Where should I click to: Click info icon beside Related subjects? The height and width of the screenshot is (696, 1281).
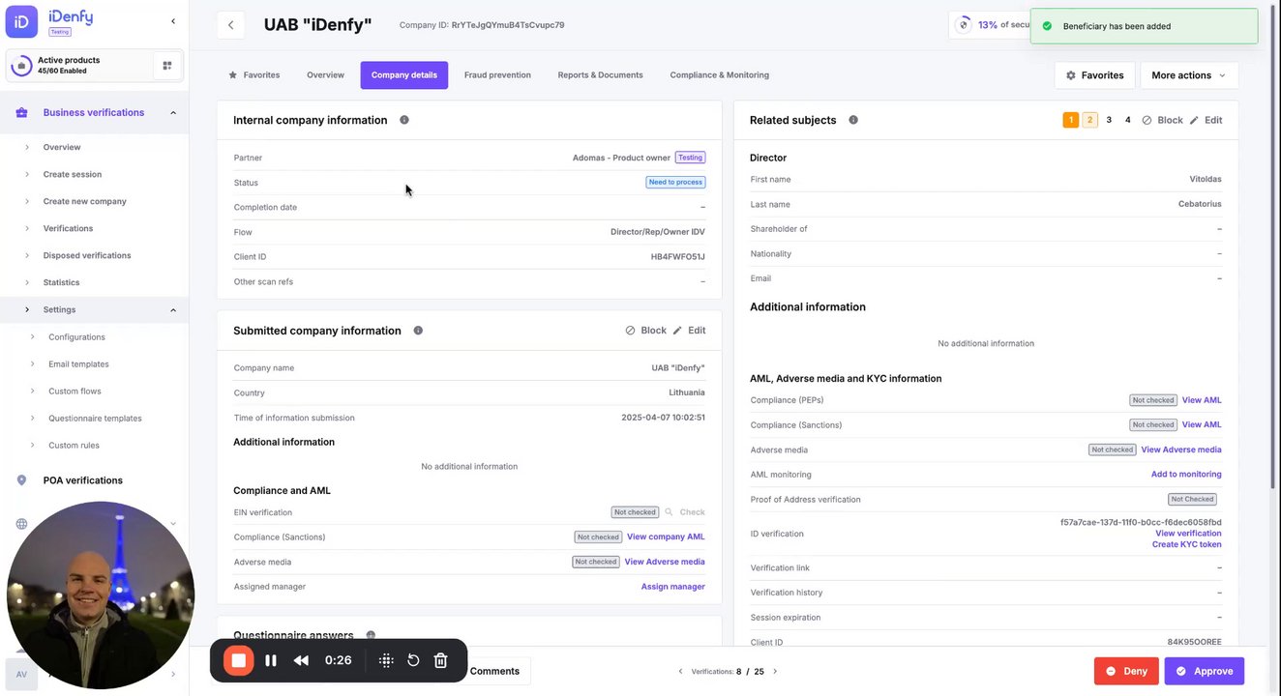[x=853, y=120]
